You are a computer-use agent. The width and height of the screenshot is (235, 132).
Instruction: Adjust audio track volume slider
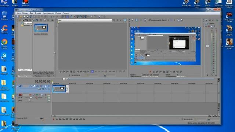click(x=31, y=98)
